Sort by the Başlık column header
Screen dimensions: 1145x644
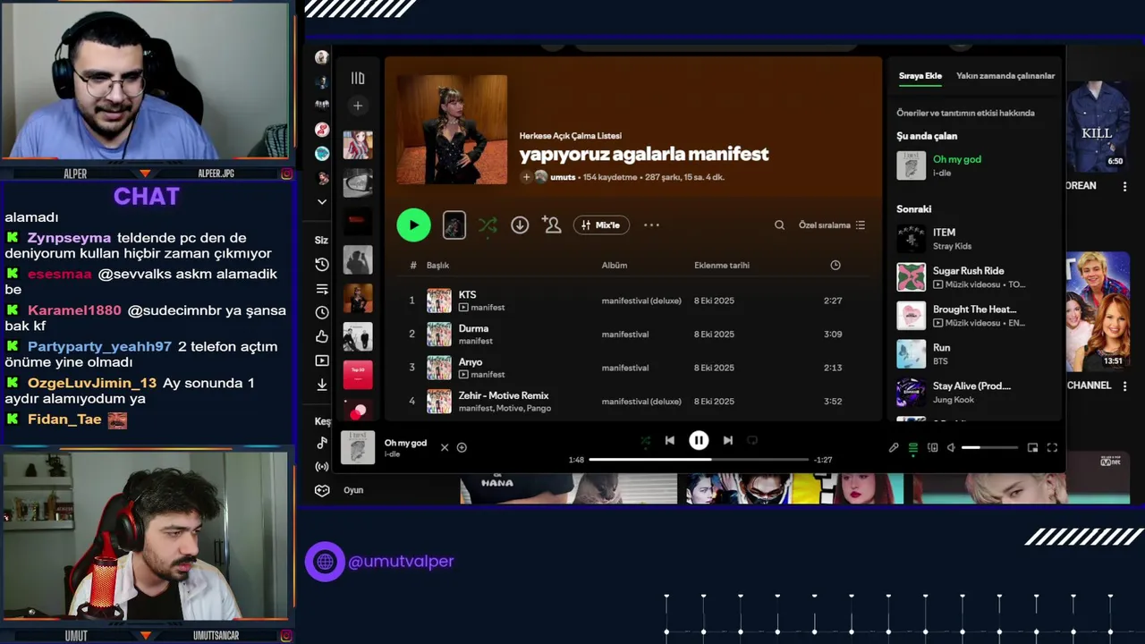point(437,266)
